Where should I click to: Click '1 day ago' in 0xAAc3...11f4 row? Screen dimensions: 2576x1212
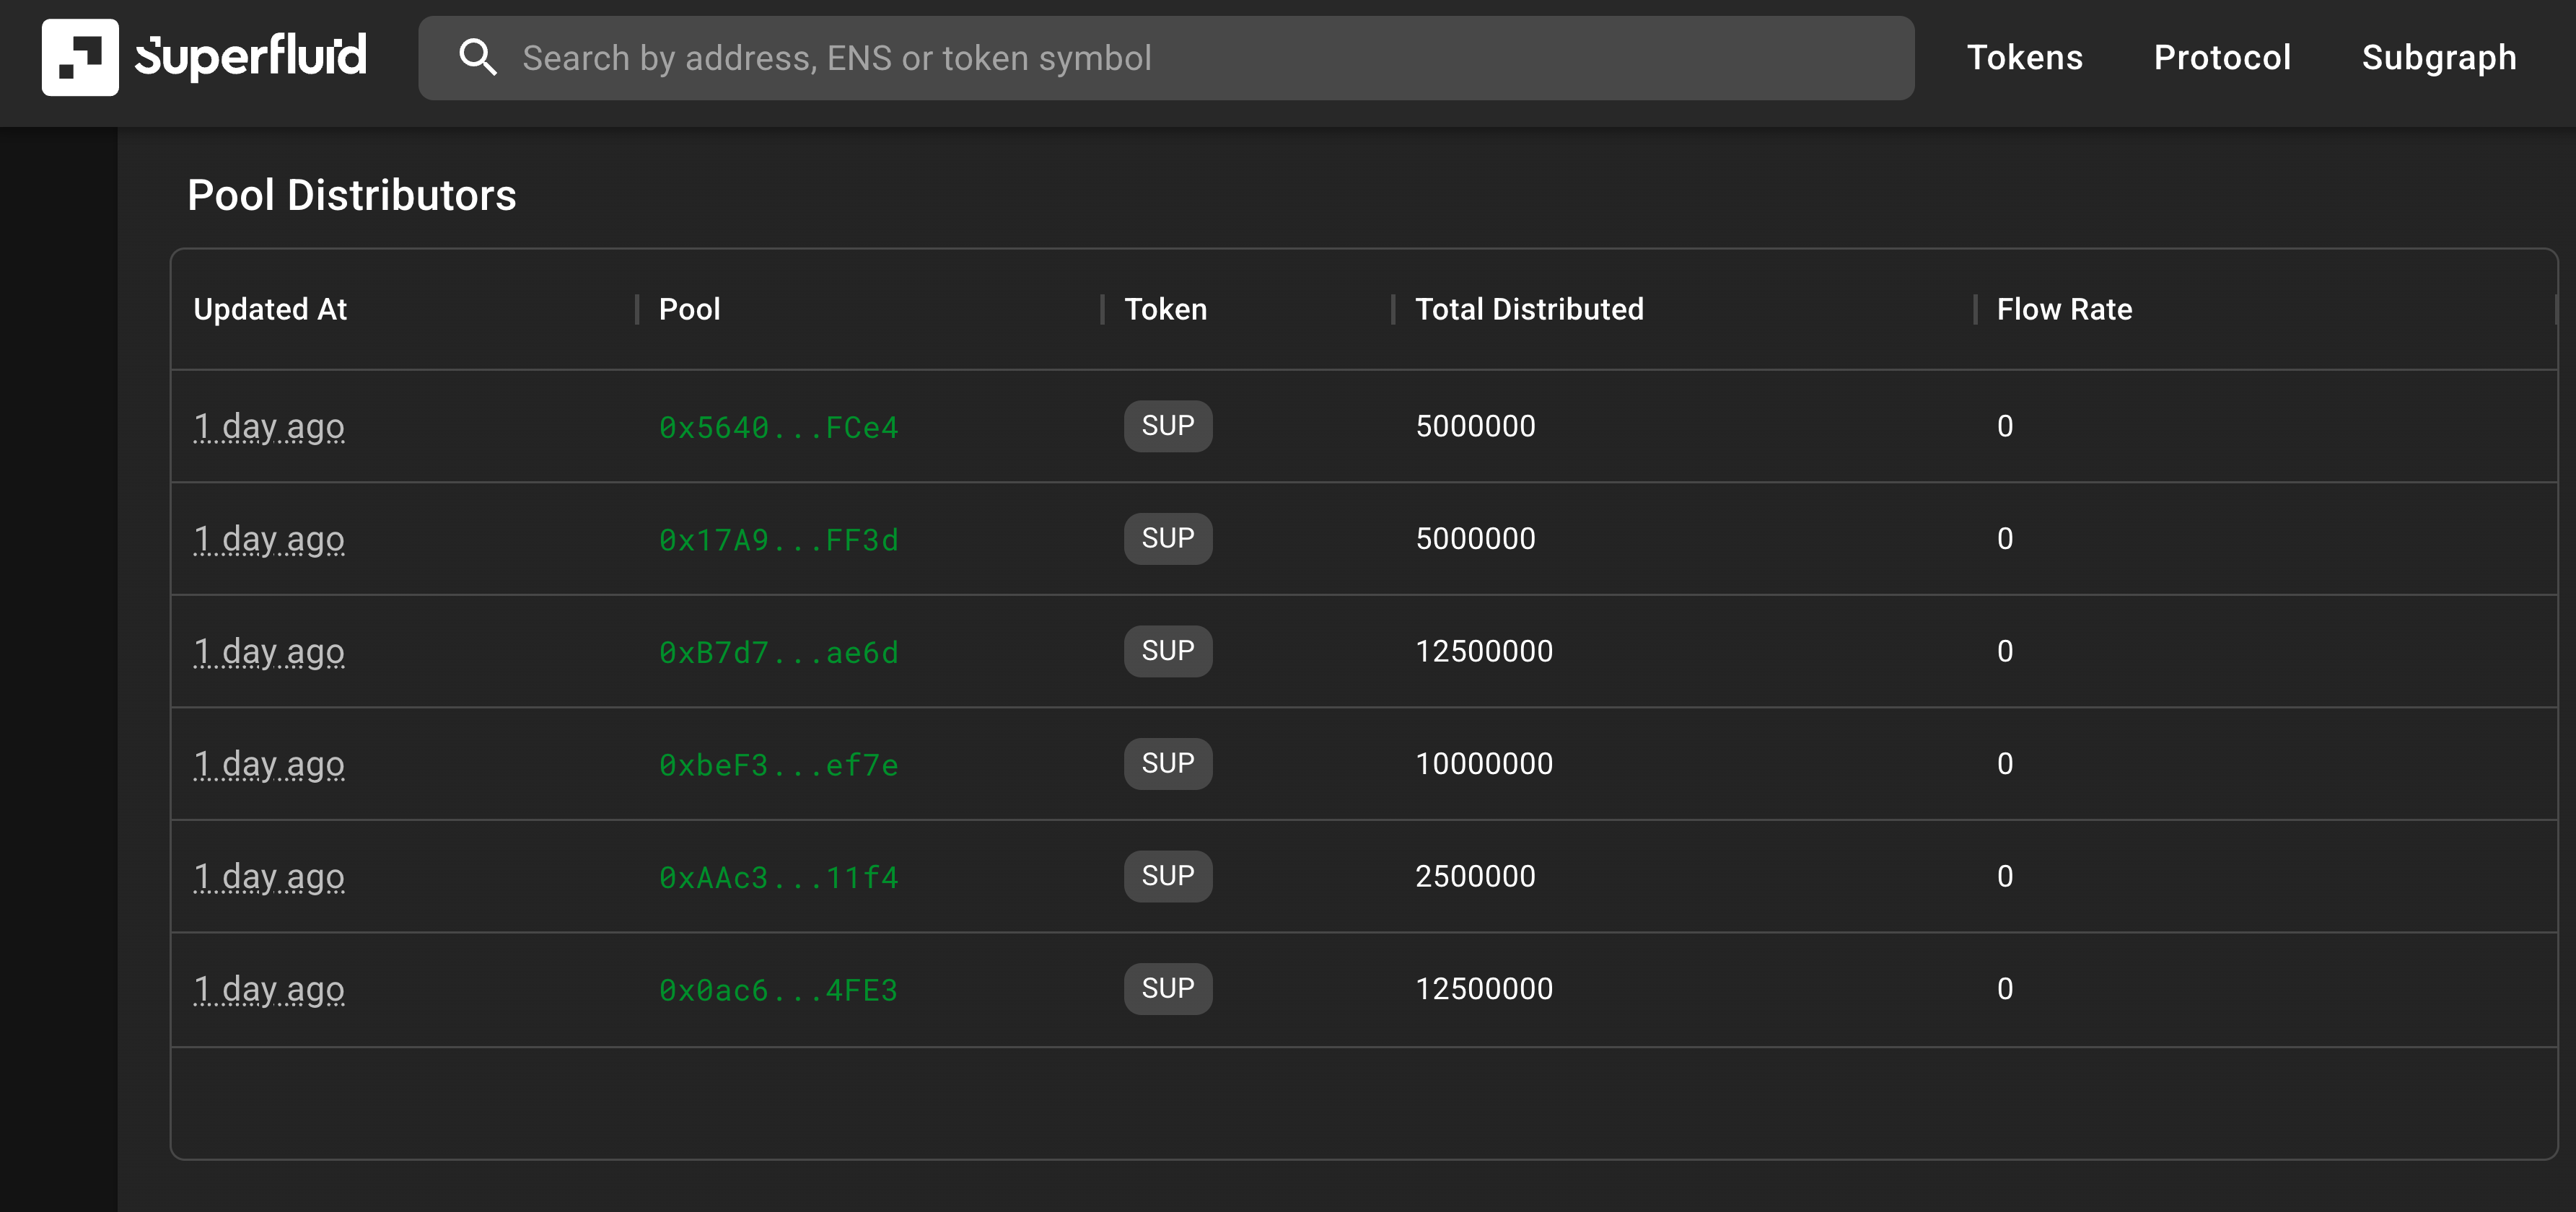click(x=269, y=877)
